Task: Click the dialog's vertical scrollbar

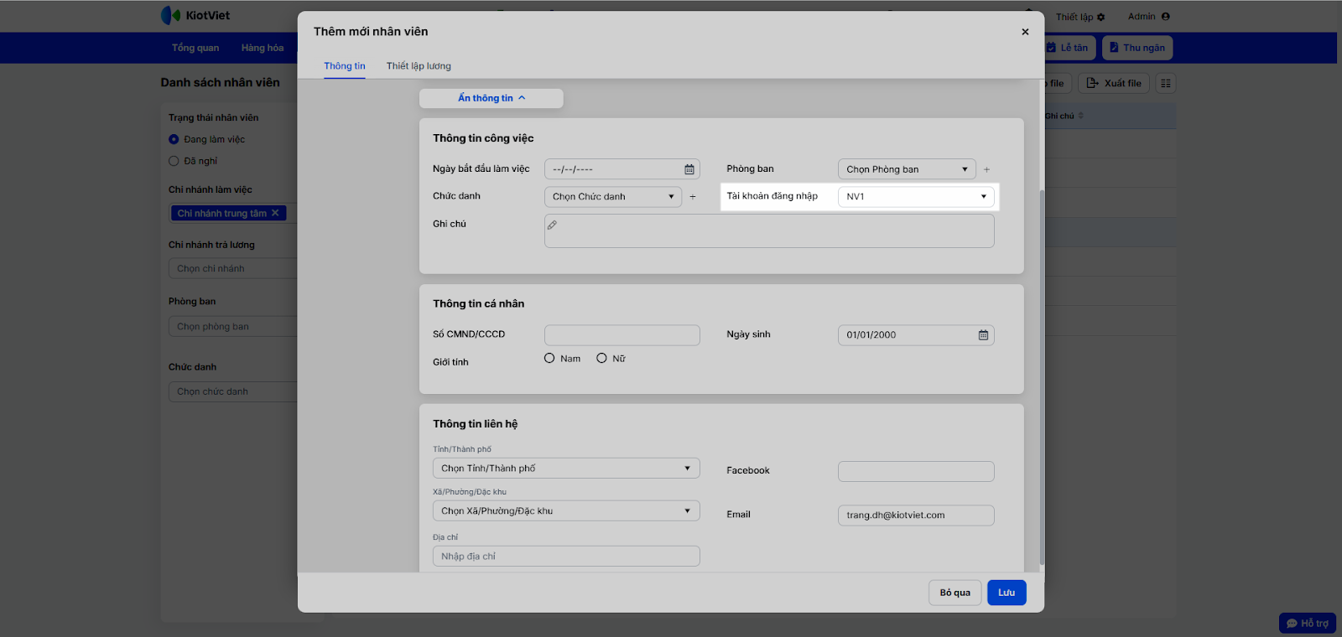Action: pos(1042,377)
